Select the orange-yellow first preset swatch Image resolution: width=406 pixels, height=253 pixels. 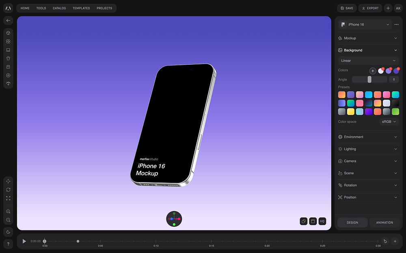coord(342,95)
